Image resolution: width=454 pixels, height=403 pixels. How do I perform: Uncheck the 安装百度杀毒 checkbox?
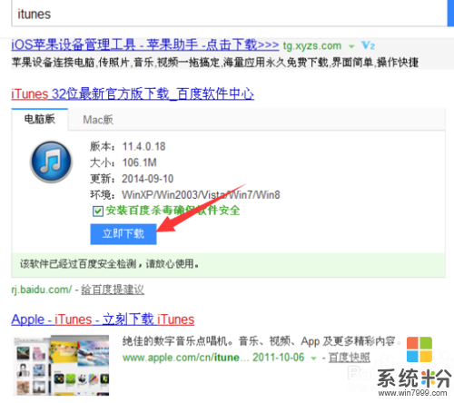pyautogui.click(x=98, y=211)
